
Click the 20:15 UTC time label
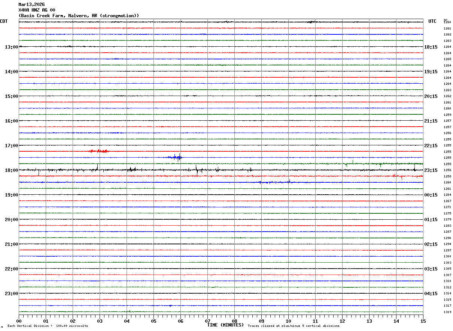(431, 96)
